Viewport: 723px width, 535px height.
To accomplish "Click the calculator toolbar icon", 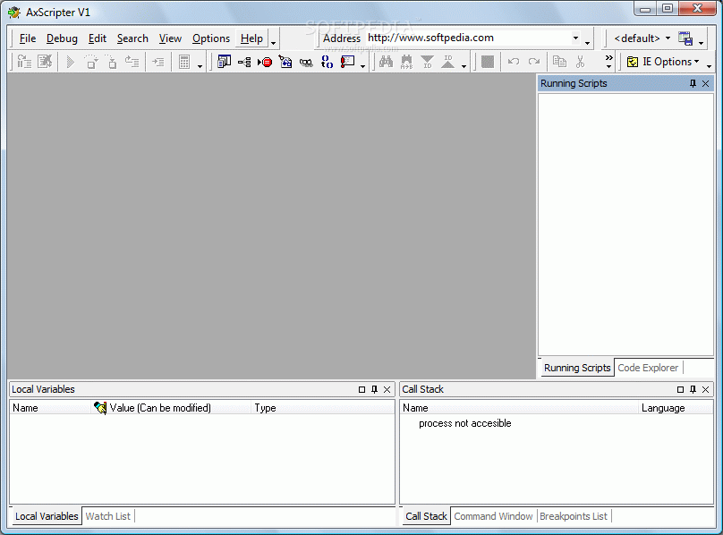I will pos(184,62).
